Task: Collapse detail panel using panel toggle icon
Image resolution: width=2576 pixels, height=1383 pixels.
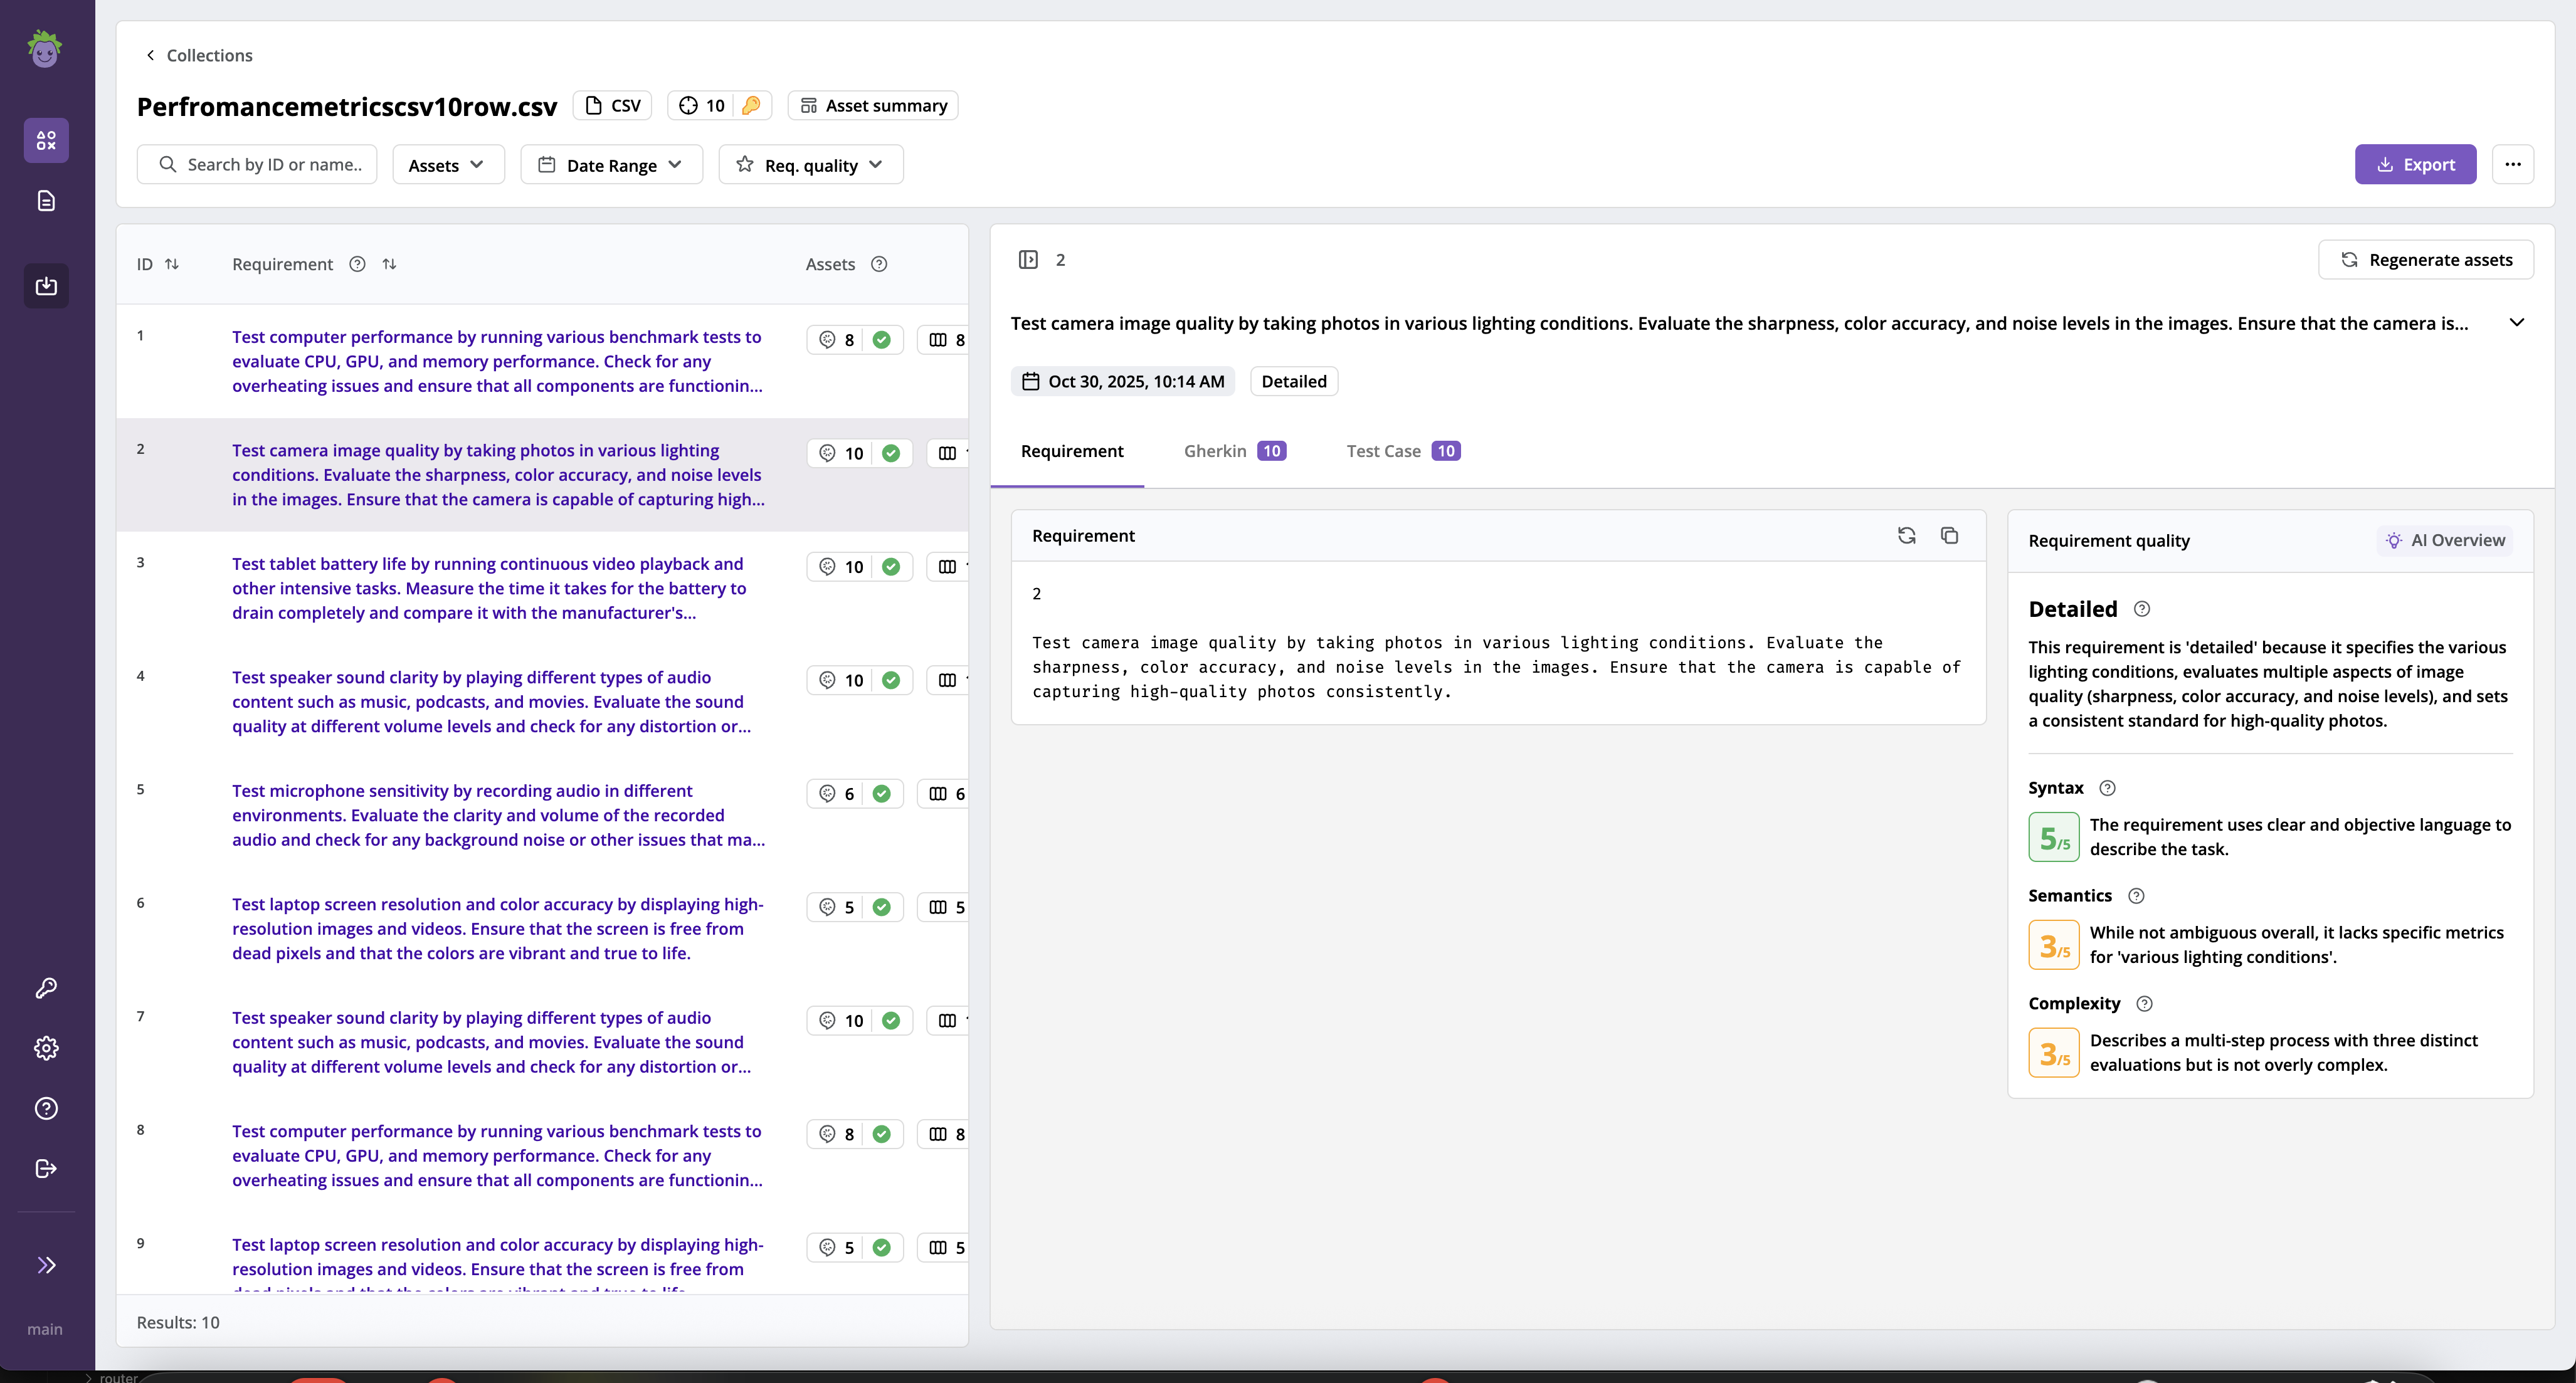Action: pos(1028,260)
